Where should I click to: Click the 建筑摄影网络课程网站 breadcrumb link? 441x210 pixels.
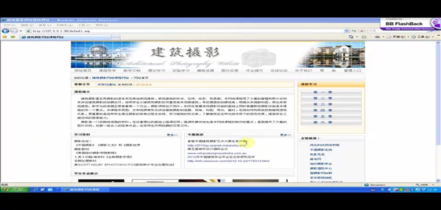point(111,78)
